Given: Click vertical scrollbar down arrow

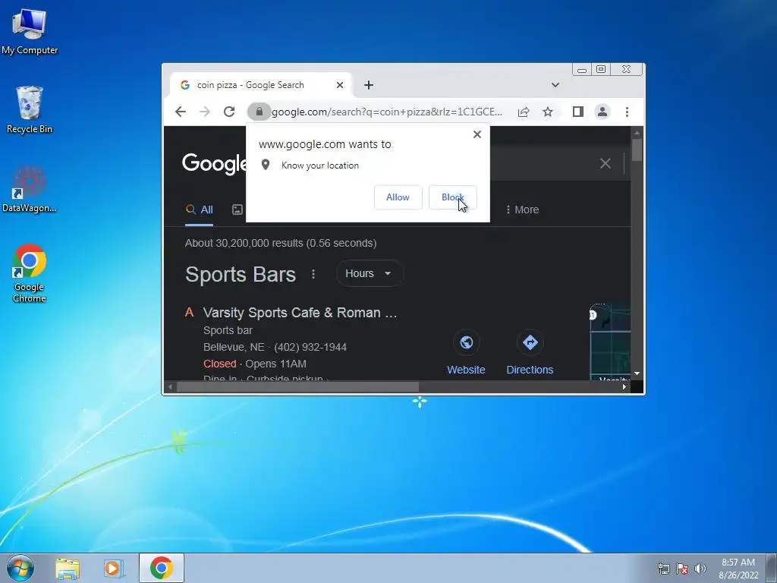Looking at the screenshot, I should point(637,373).
